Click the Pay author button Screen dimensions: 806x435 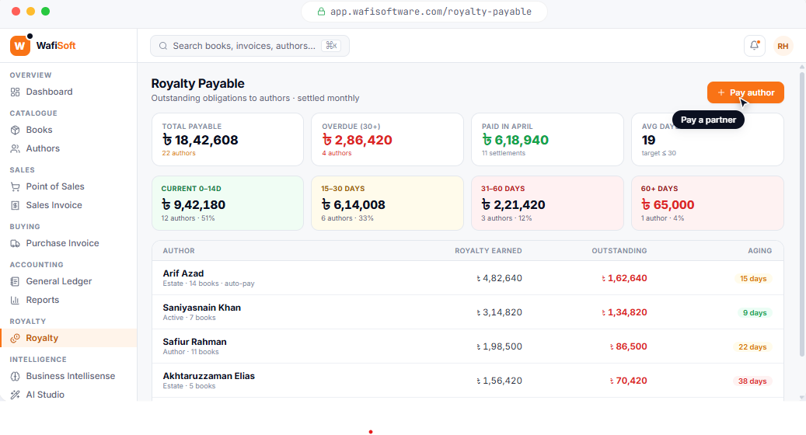click(745, 92)
